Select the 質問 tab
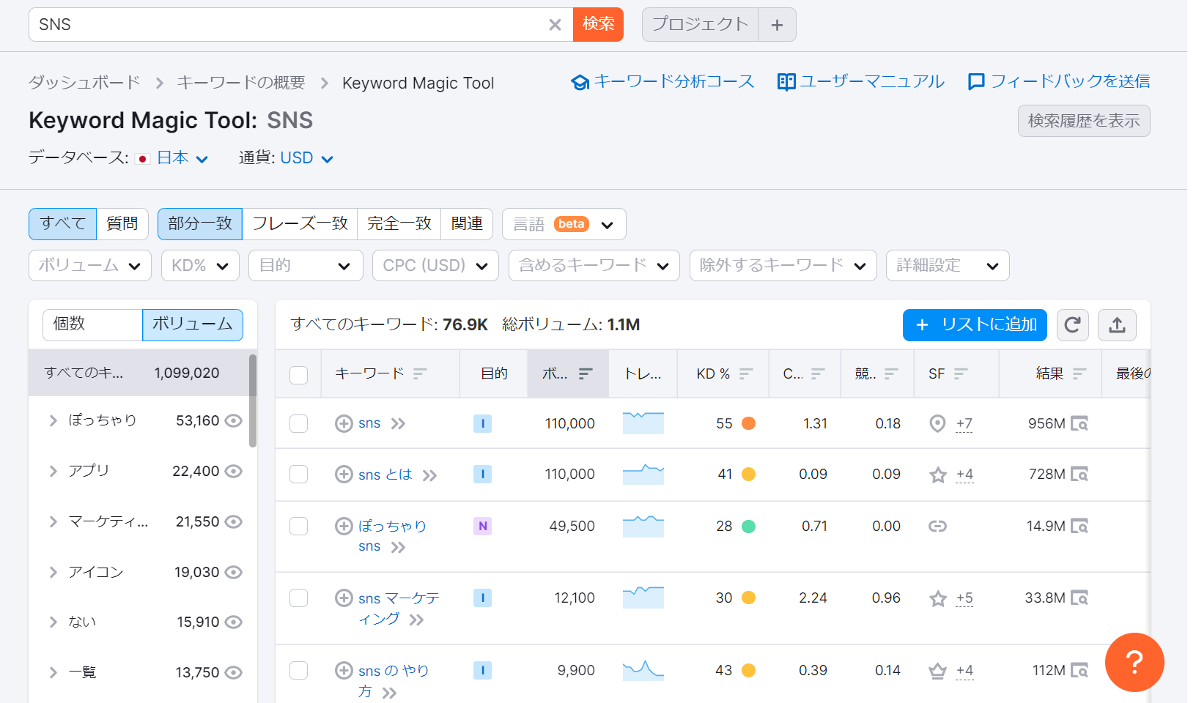1196x703 pixels. point(122,224)
